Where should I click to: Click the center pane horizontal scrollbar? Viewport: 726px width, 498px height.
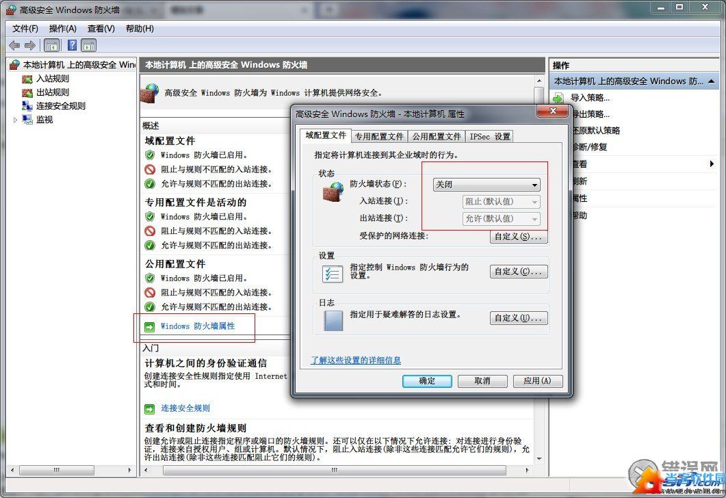[336, 470]
